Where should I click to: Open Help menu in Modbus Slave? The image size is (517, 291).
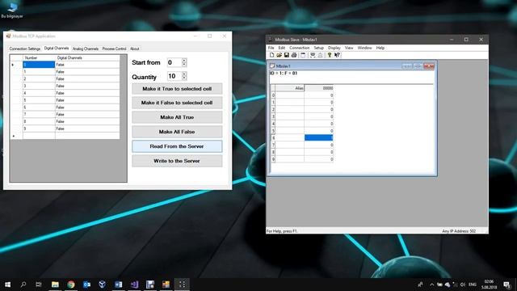pyautogui.click(x=380, y=48)
